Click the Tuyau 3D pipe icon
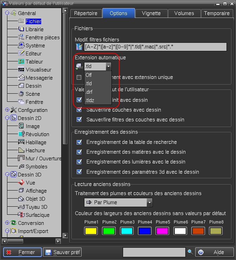The image size is (236, 260). pyautogui.click(x=21, y=207)
